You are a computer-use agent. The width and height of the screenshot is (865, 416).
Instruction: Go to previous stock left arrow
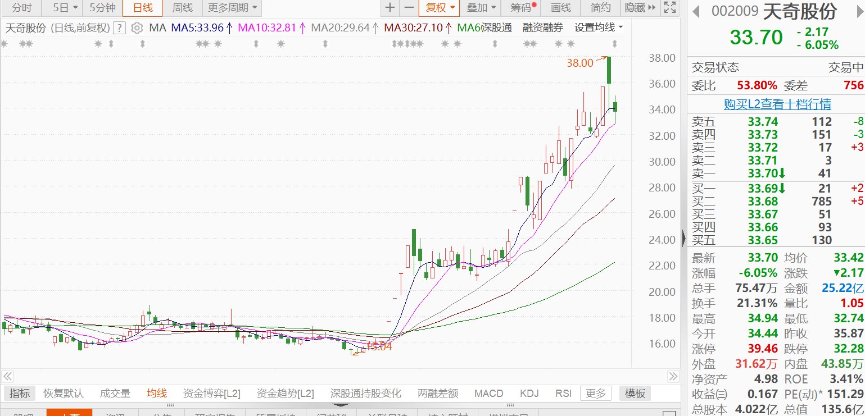696,11
